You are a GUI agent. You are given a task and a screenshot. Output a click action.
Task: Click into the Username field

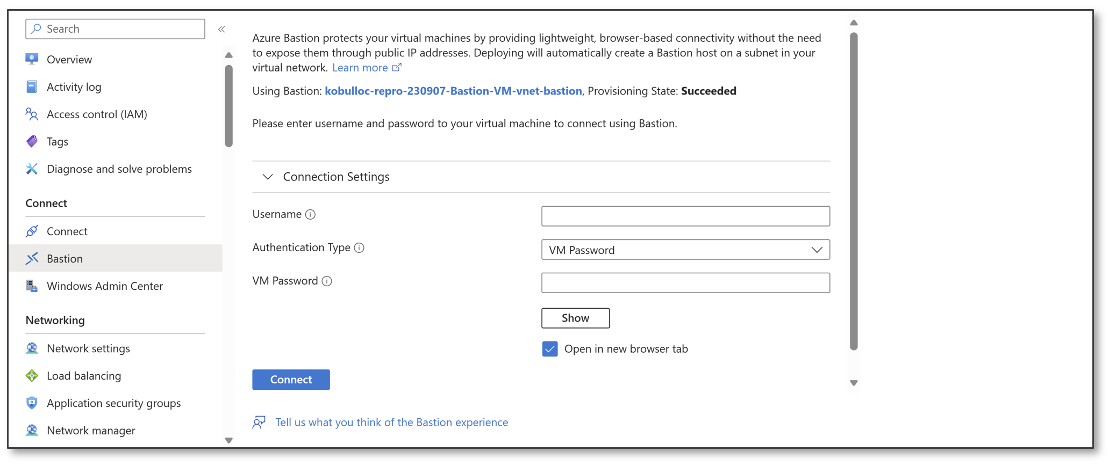[685, 216]
